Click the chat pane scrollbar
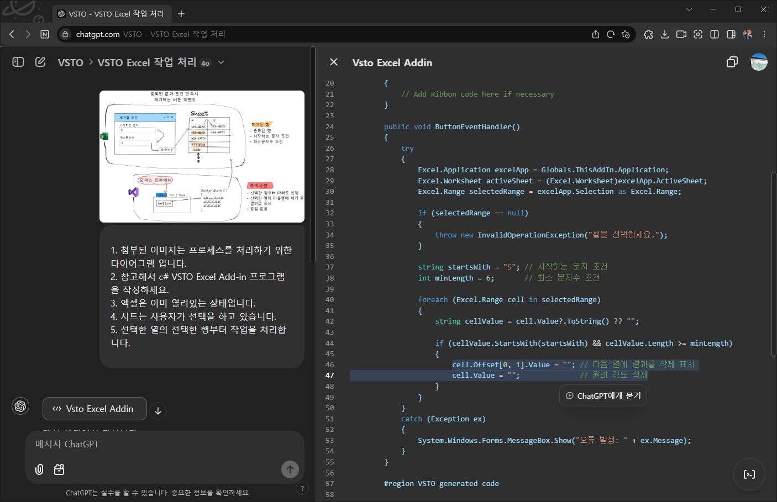777x502 pixels. (x=313, y=155)
